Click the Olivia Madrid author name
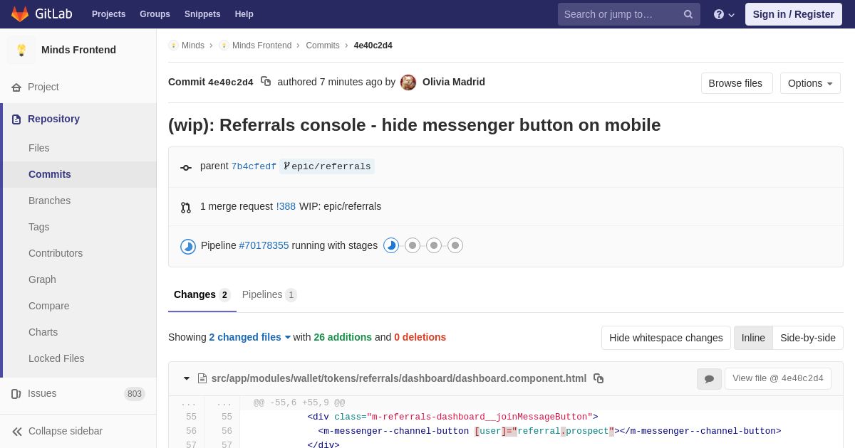 click(454, 82)
